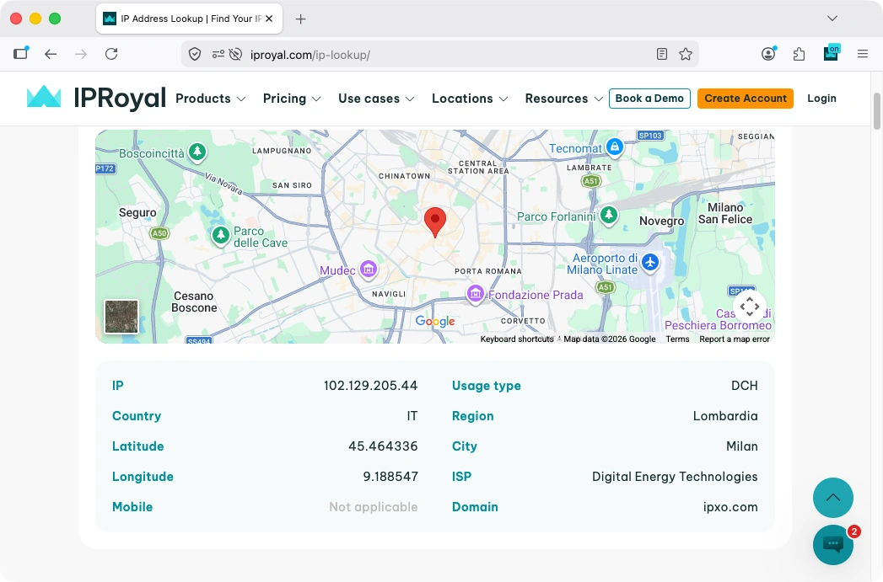Bookmark this page with the star icon

(x=686, y=54)
